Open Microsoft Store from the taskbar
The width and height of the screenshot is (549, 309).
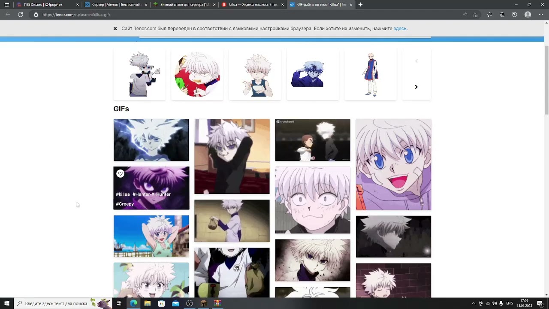[x=161, y=303]
